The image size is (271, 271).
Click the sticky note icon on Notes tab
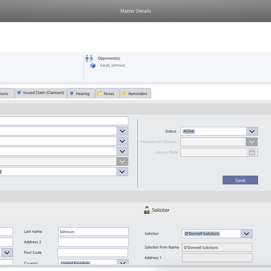tap(100, 93)
